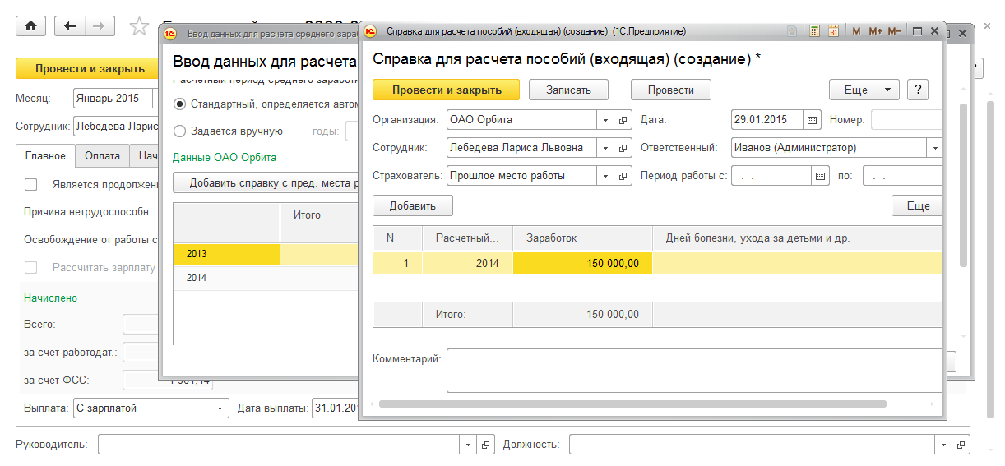Open the calendar icon in title bar
Screen dimensions: 1005x466
coord(833,31)
